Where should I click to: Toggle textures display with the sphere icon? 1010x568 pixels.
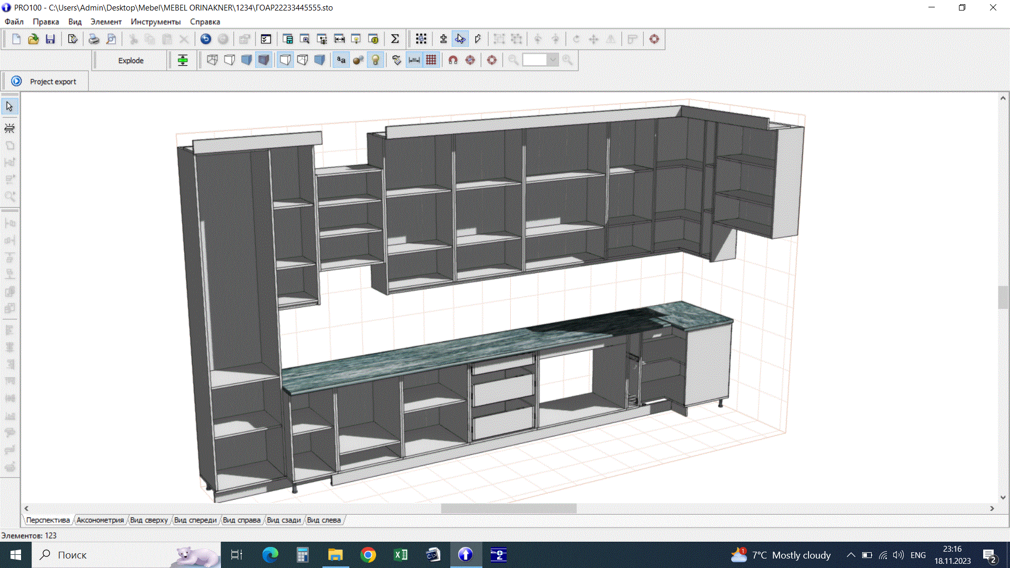tap(358, 60)
